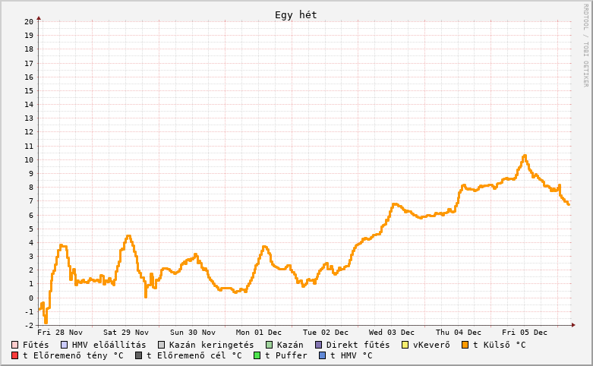Click the 20 label on the Y axis
The image size is (593, 366).
pos(28,22)
